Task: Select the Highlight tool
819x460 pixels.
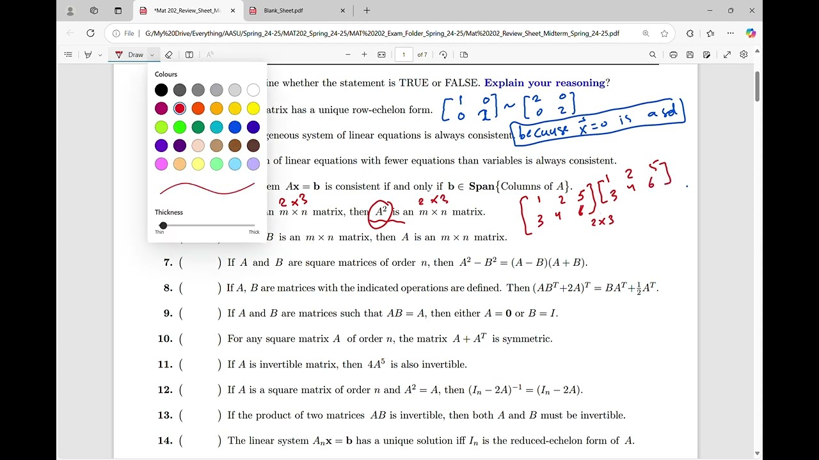Action: point(88,55)
